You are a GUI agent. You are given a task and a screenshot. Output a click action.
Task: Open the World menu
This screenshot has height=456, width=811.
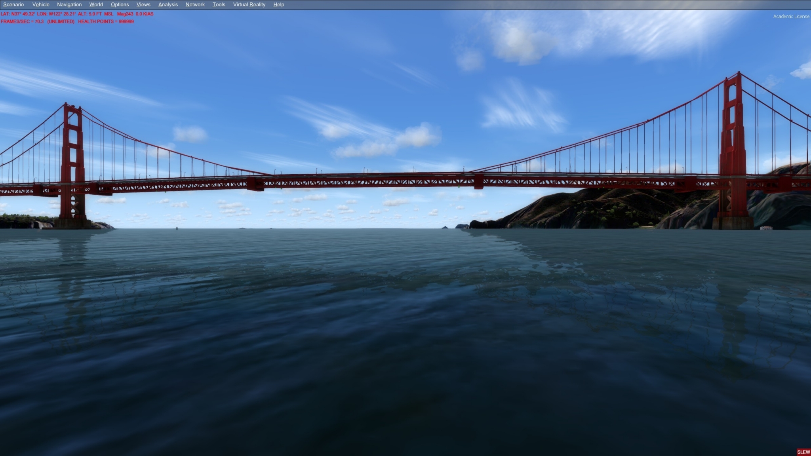click(96, 5)
